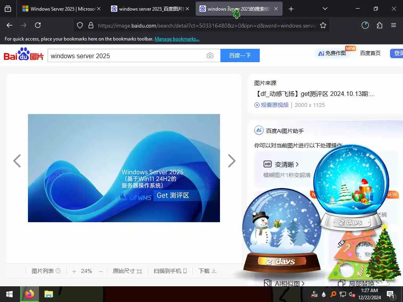
Task: List all tabs dropdown arrow
Action: pyautogui.click(x=325, y=9)
